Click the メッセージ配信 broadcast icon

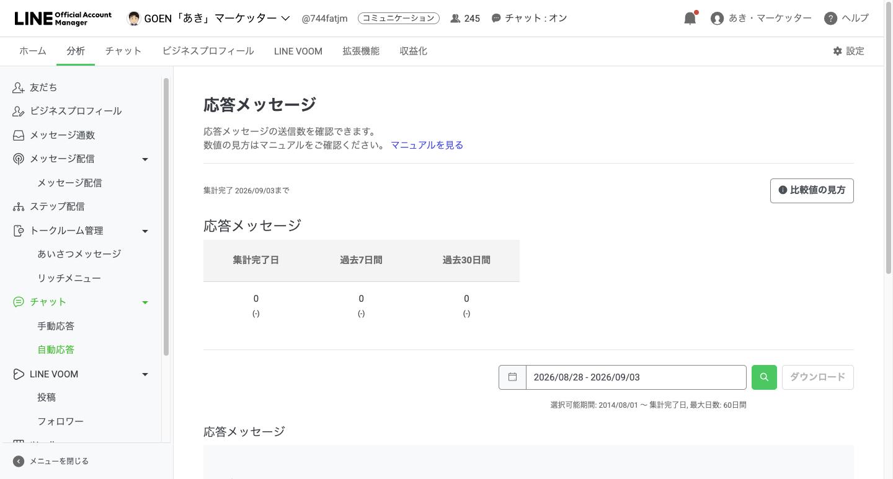[19, 159]
